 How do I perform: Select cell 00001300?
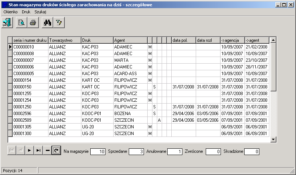30,134
